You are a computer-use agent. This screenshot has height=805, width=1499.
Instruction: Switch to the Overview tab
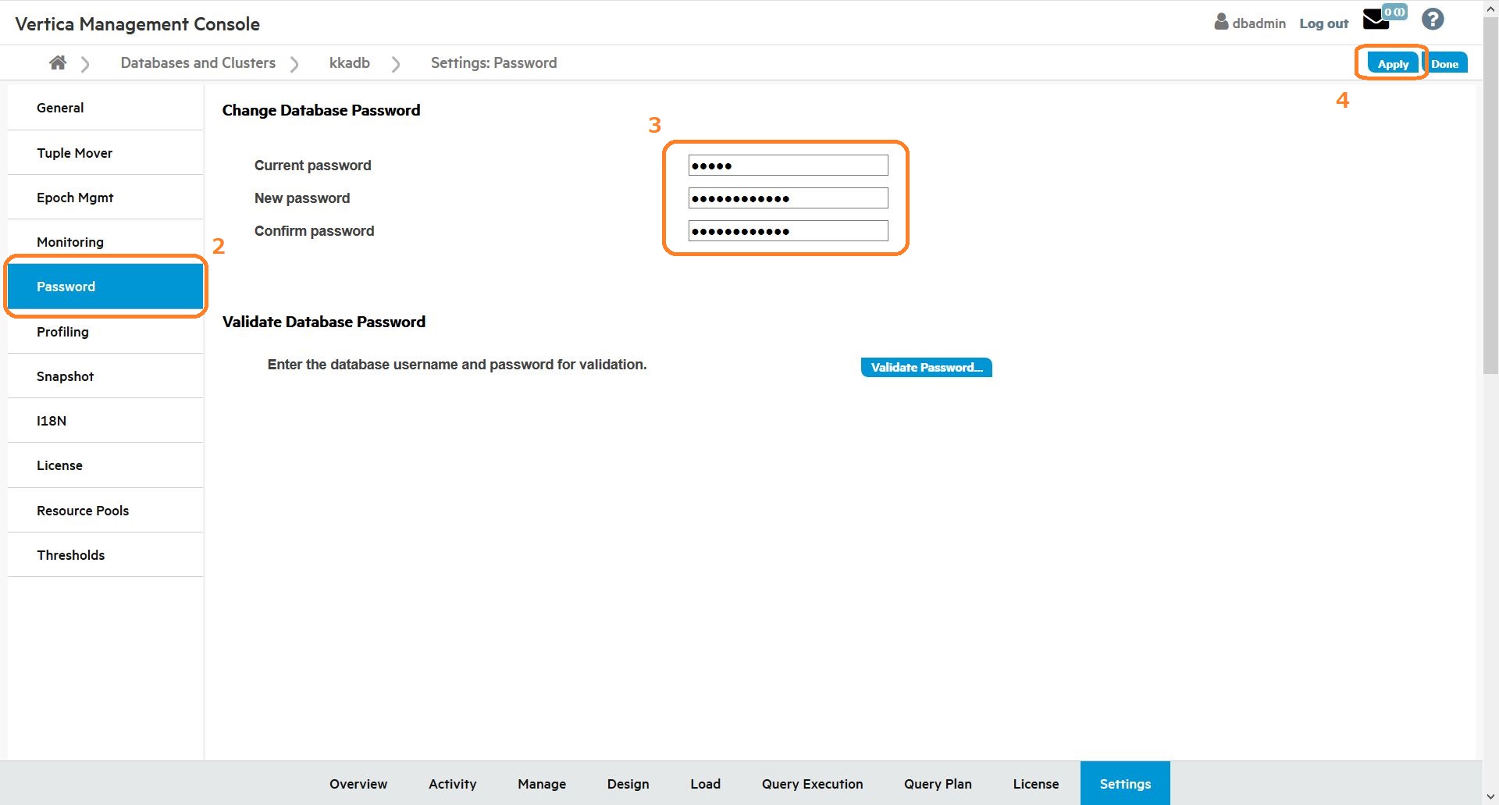pos(358,784)
